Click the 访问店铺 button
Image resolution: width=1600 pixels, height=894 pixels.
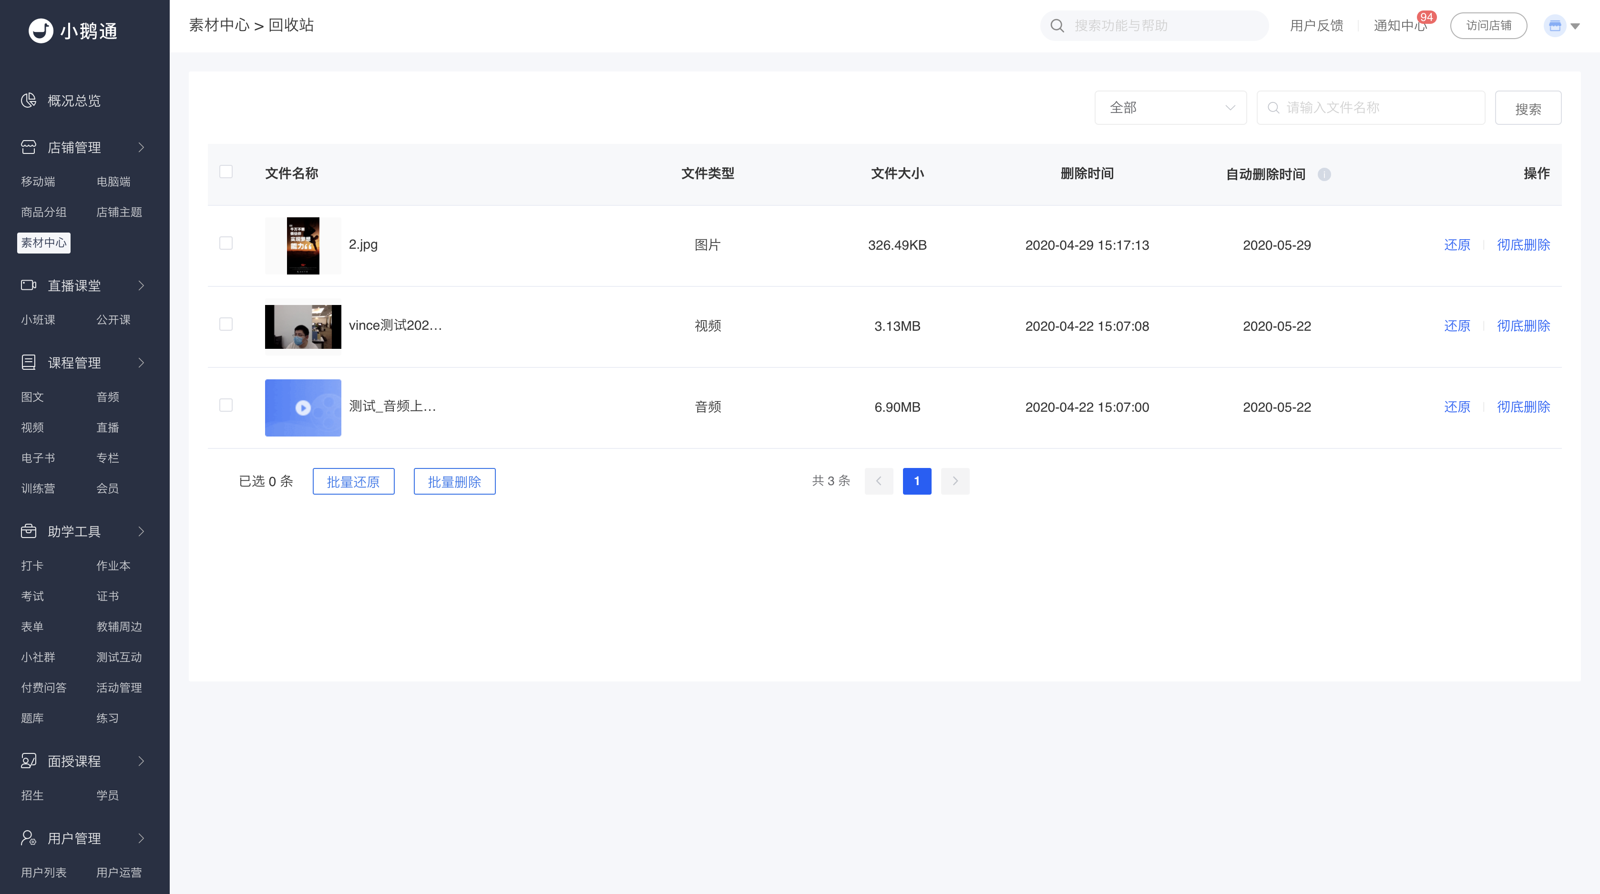coord(1488,25)
